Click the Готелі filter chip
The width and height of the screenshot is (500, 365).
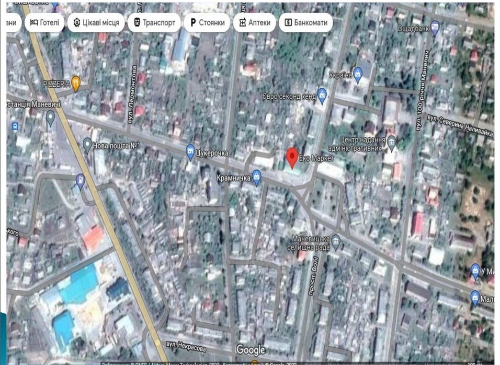pyautogui.click(x=44, y=22)
